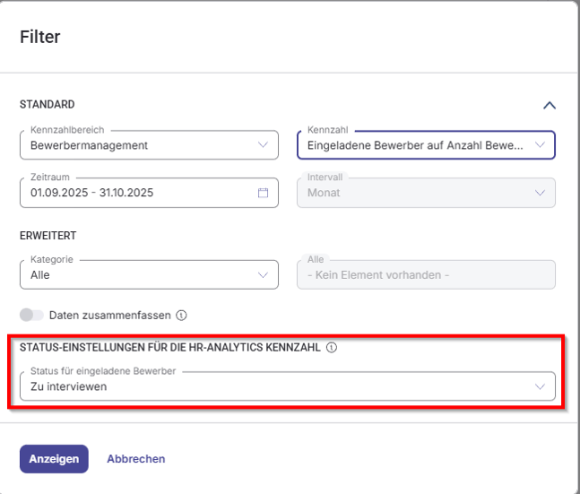Click info icon next to Status-Einstellungen heading
This screenshot has width=580, height=494.
click(332, 347)
